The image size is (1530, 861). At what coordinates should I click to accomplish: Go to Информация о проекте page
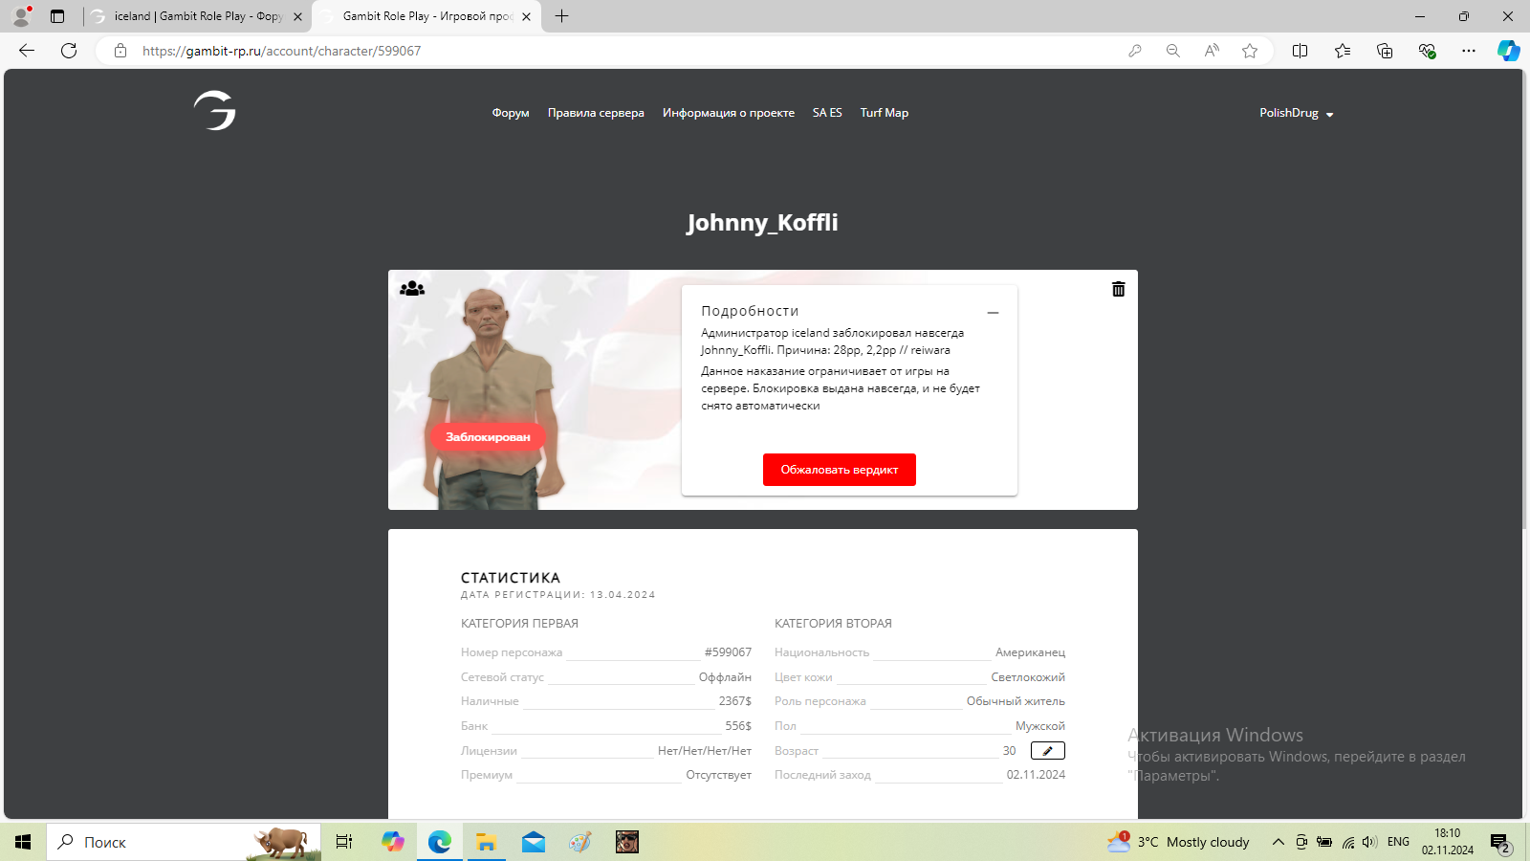728,113
